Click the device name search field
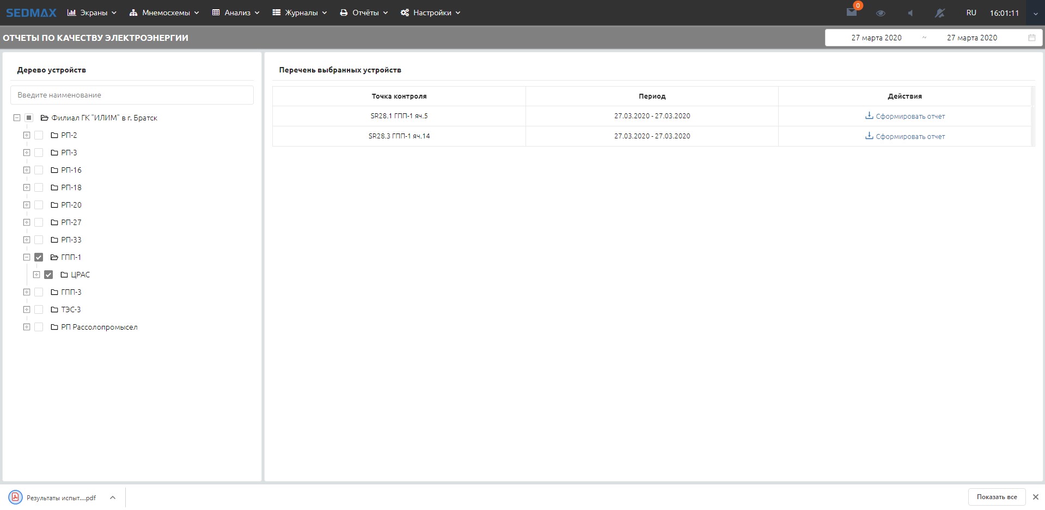 pos(132,95)
